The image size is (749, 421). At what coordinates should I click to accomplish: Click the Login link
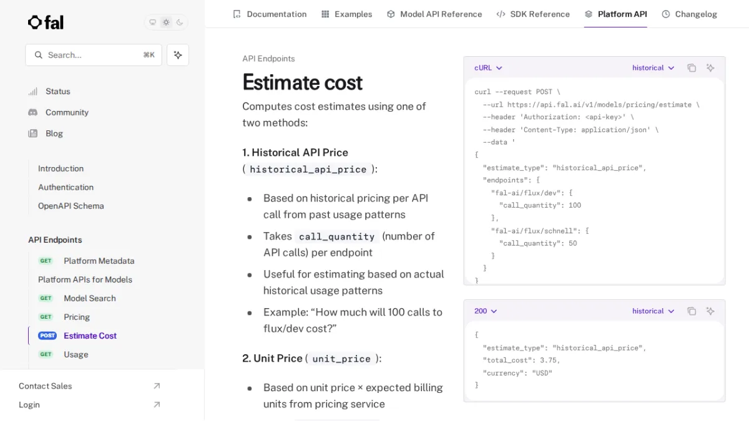[x=29, y=405]
